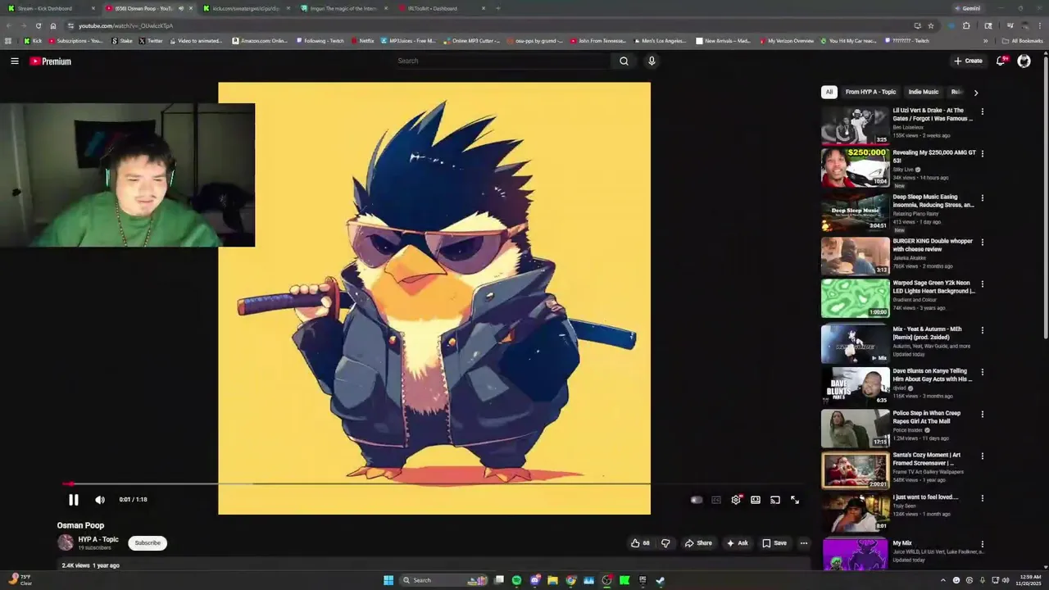Open Discord from the taskbar
Image resolution: width=1049 pixels, height=590 pixels.
point(534,580)
